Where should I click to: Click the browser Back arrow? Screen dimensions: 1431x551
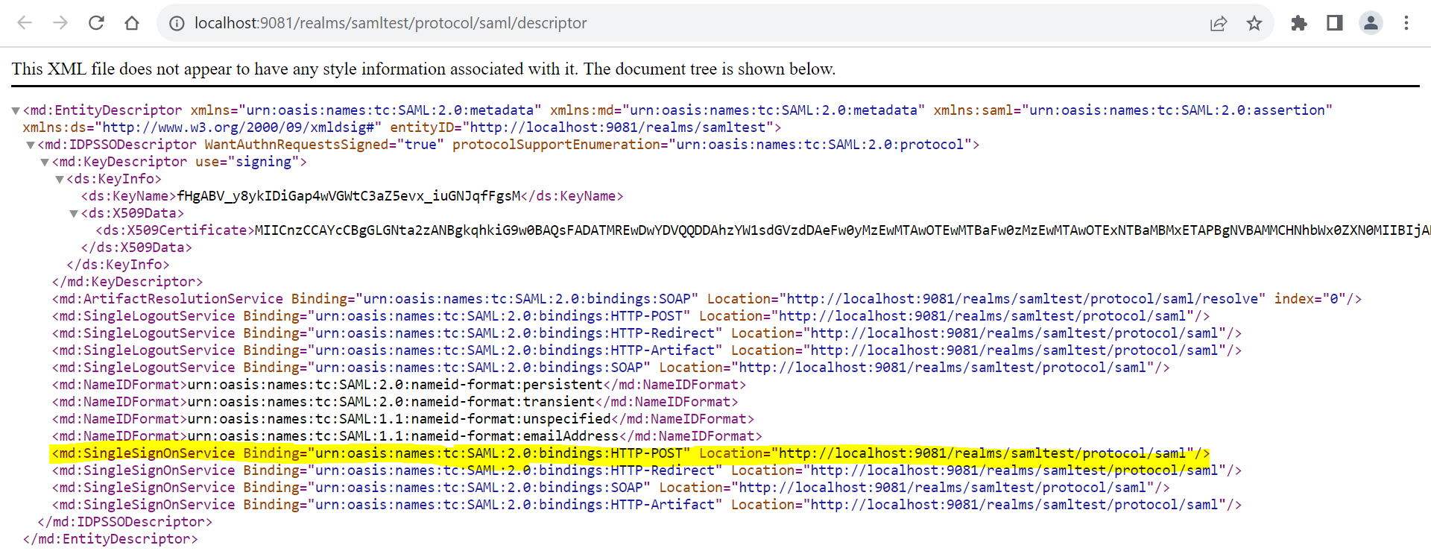(x=25, y=23)
